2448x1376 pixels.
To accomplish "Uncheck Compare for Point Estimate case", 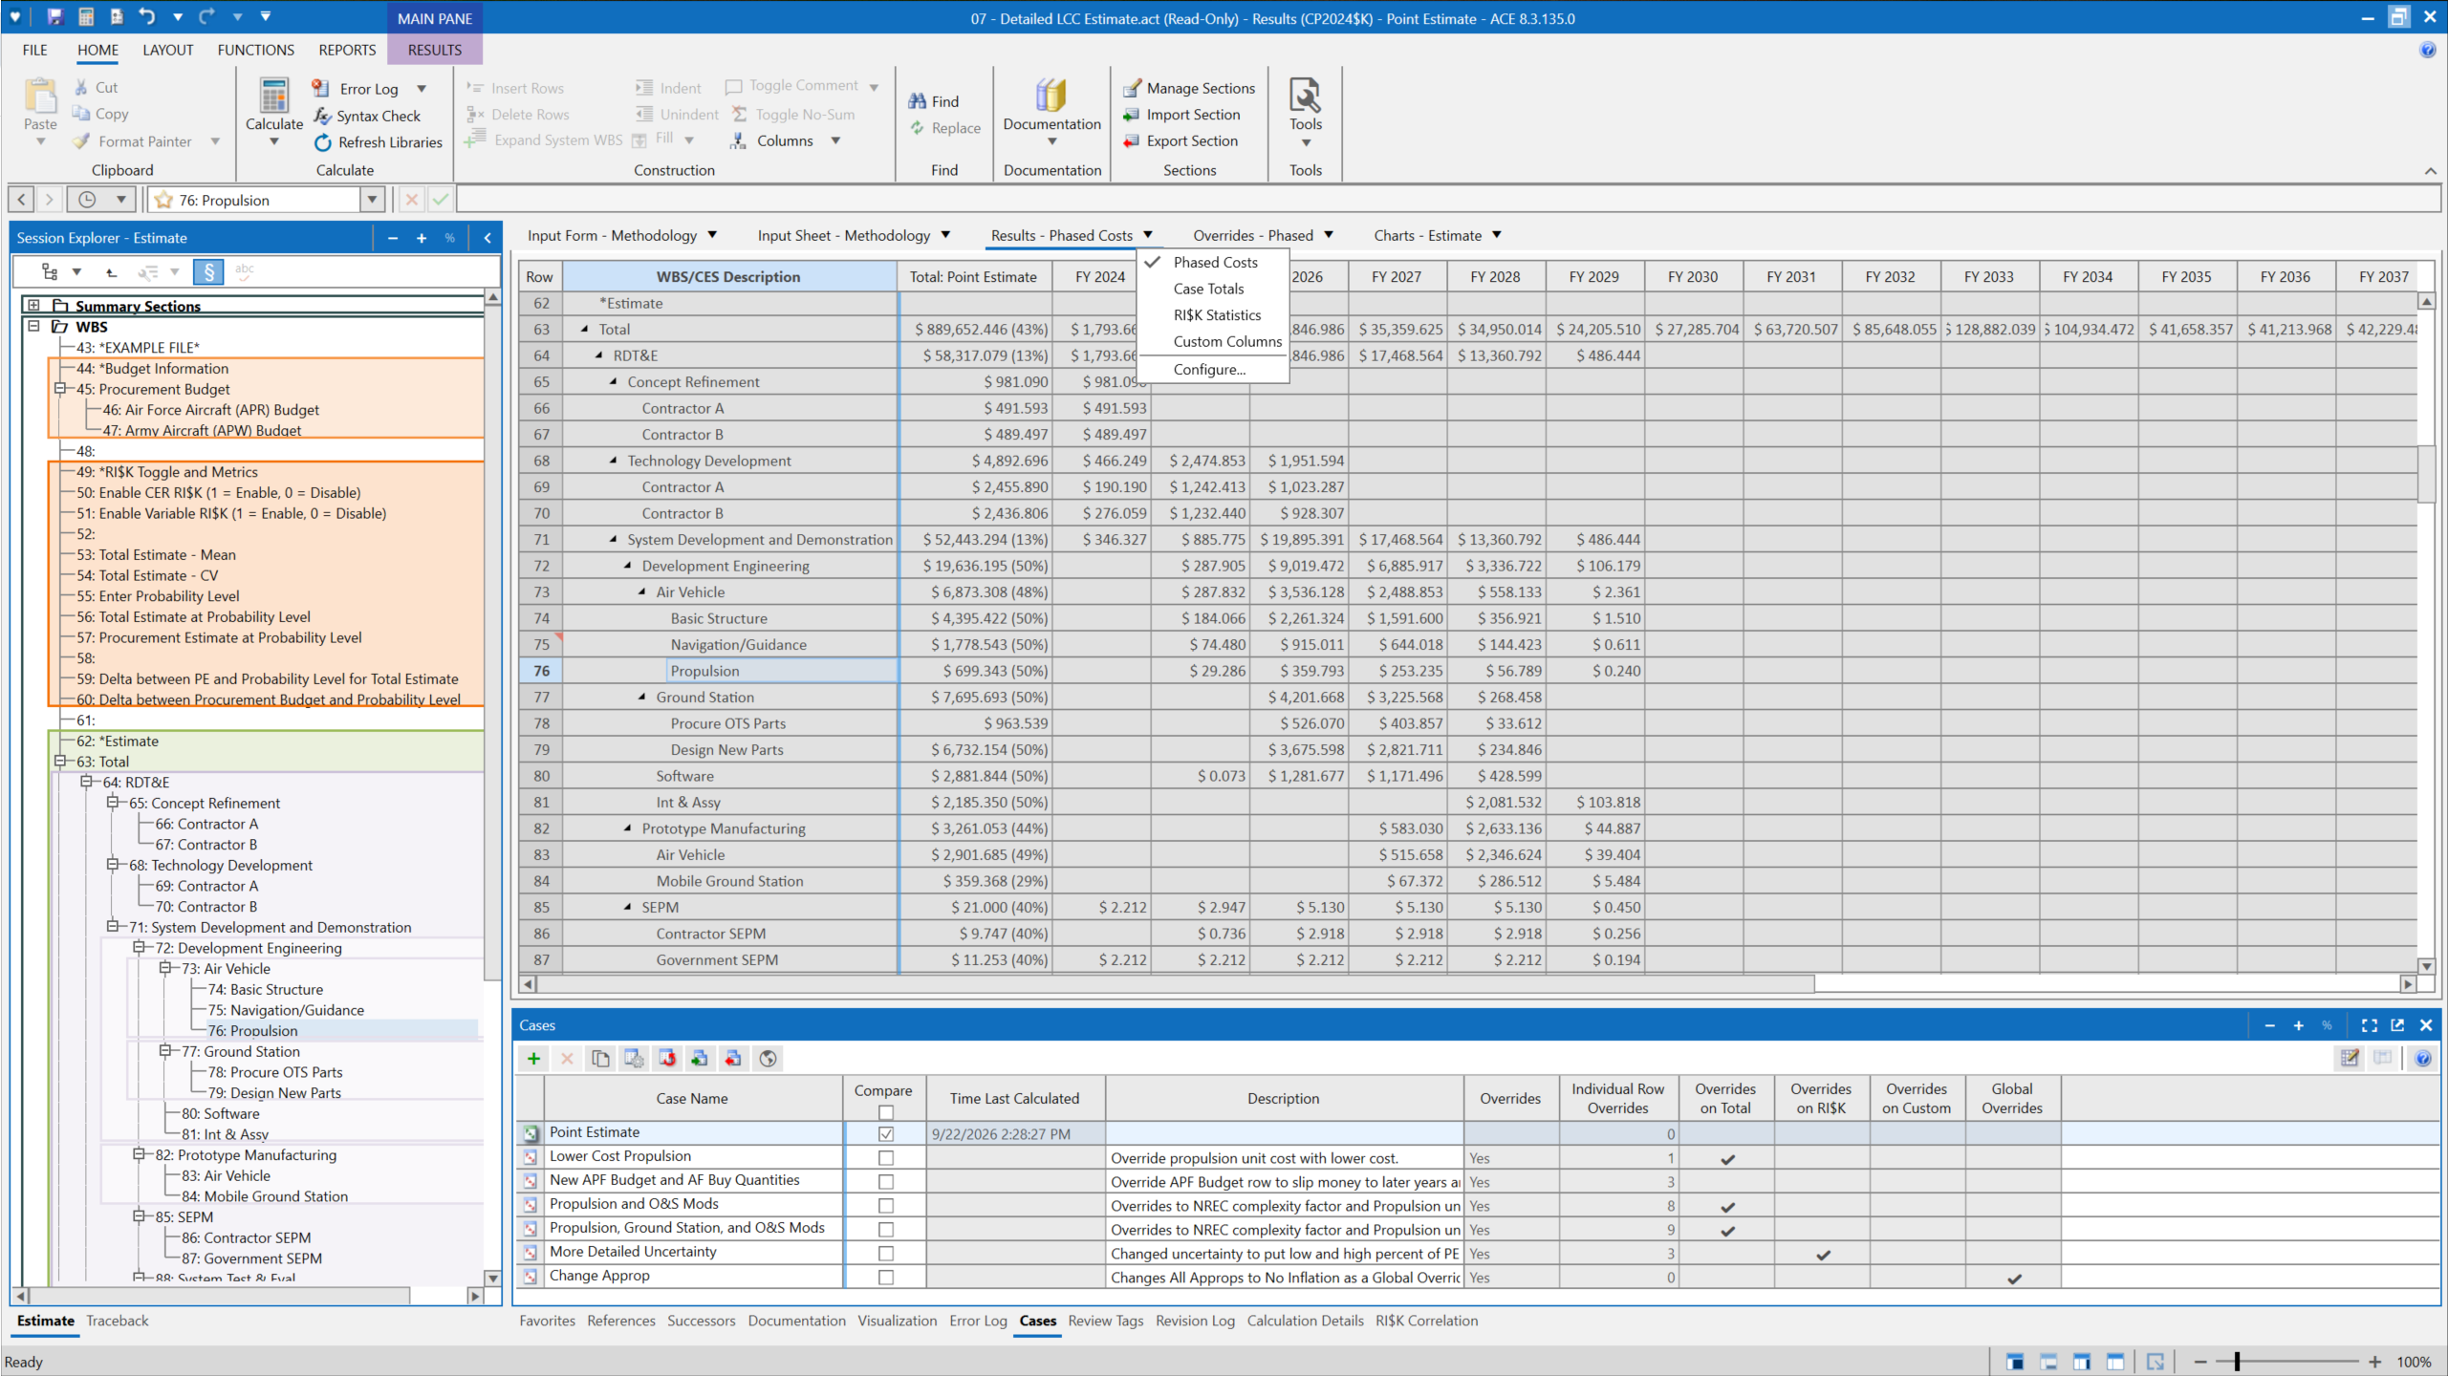I will (886, 1134).
